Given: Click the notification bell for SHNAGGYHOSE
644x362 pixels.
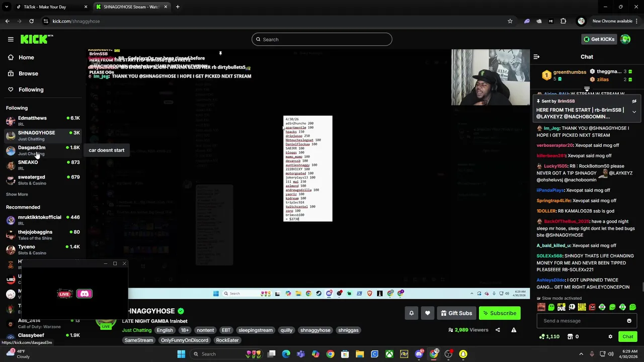Looking at the screenshot, I should click(x=411, y=313).
